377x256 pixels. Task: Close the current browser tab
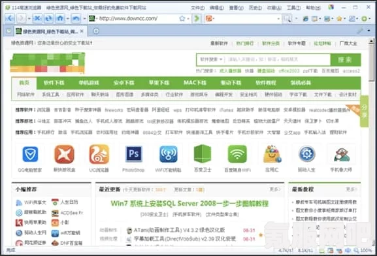click(x=82, y=31)
